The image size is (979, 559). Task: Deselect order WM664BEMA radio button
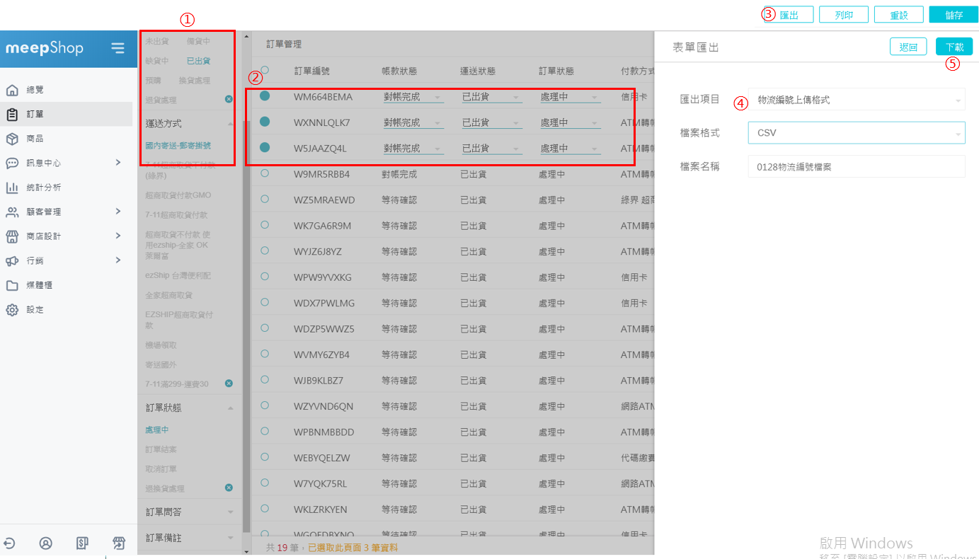265,96
